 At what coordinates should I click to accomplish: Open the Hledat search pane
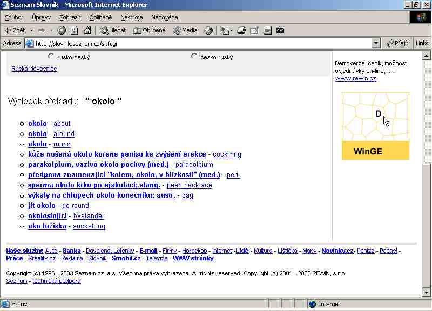113,30
